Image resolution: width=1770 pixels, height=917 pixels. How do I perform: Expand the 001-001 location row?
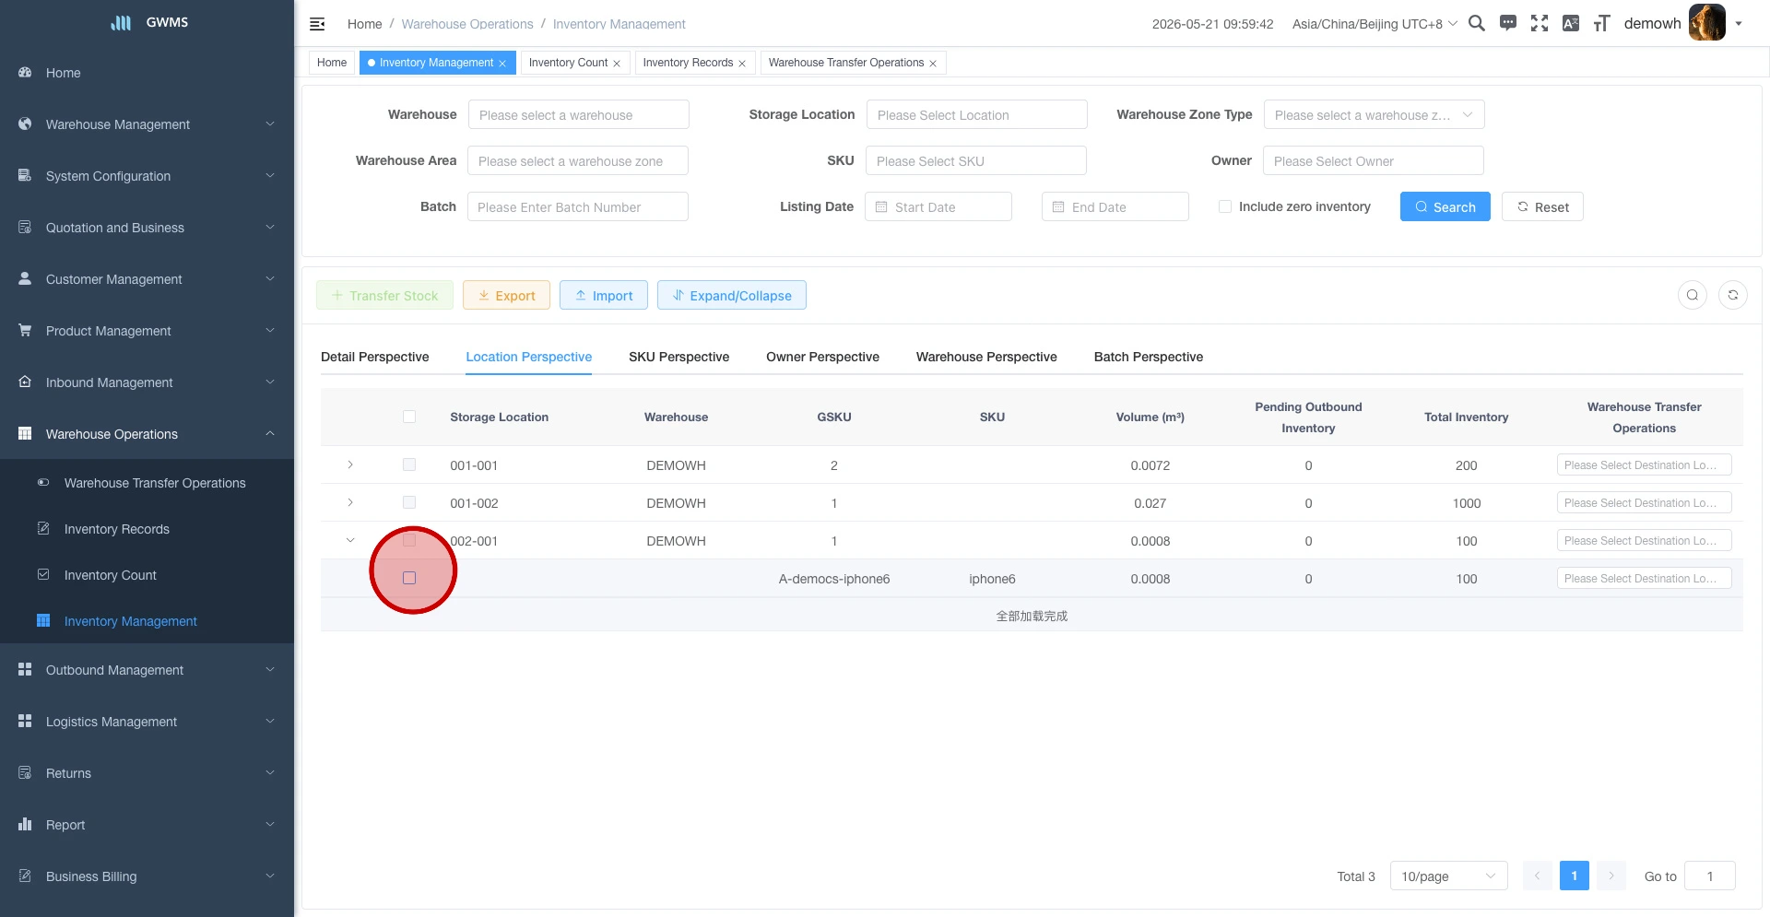(350, 464)
